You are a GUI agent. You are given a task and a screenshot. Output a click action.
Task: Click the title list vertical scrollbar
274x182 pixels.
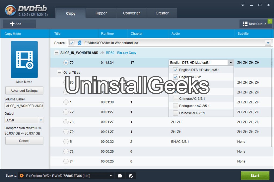(x=272, y=98)
